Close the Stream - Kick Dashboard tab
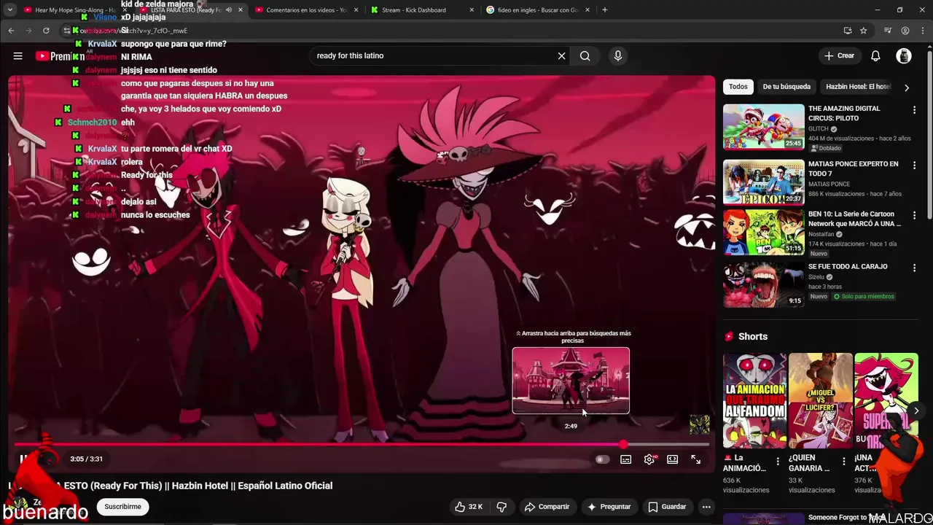This screenshot has width=933, height=525. point(472,10)
